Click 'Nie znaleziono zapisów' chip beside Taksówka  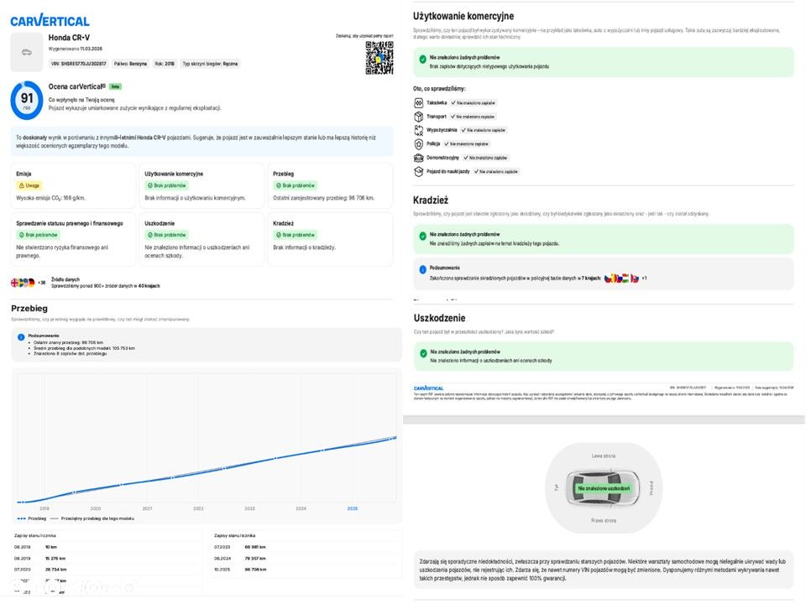click(473, 102)
